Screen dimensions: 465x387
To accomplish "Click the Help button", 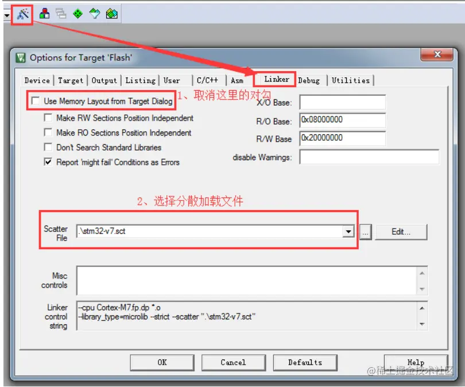I will click(x=416, y=363).
